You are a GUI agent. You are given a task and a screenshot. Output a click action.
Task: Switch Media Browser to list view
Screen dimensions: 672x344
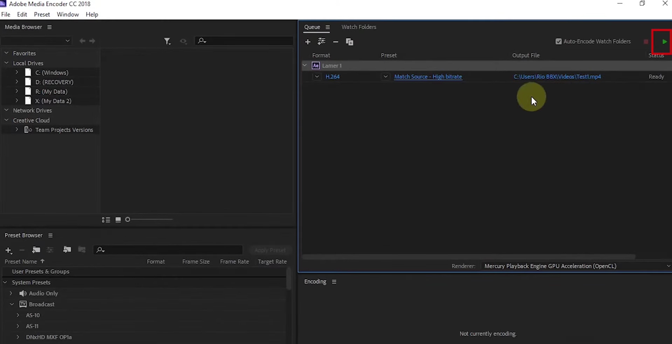tap(106, 220)
